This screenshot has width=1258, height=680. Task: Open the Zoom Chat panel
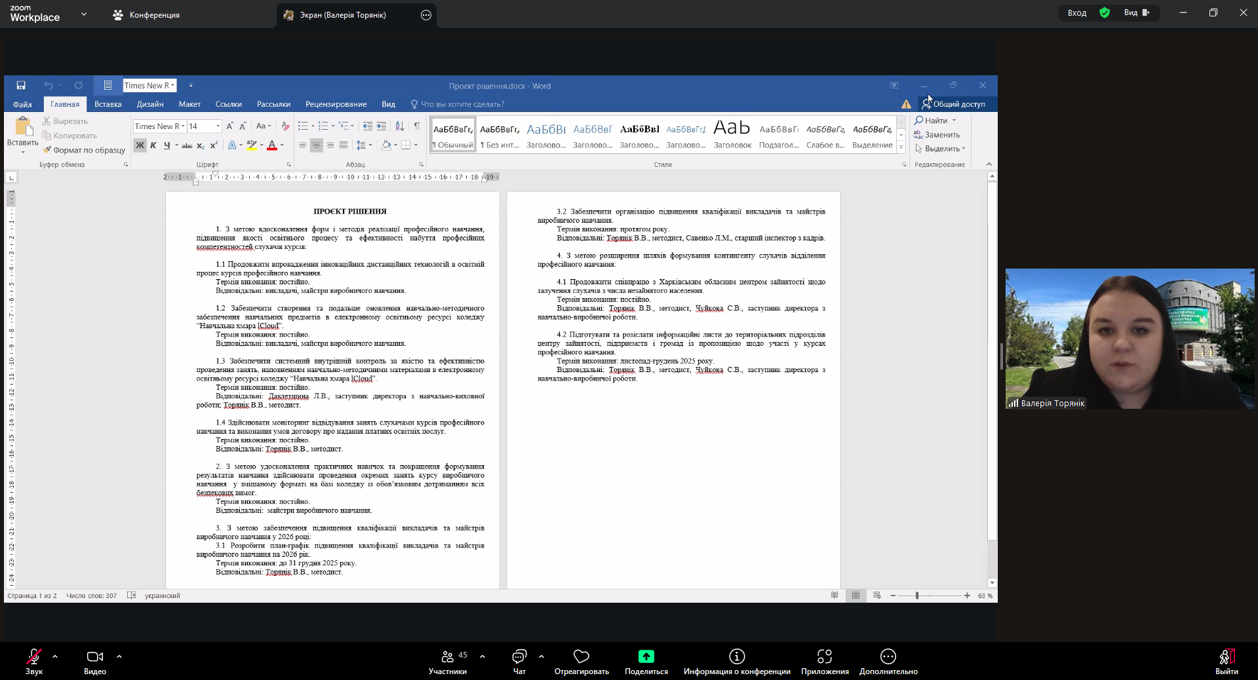[x=519, y=656]
